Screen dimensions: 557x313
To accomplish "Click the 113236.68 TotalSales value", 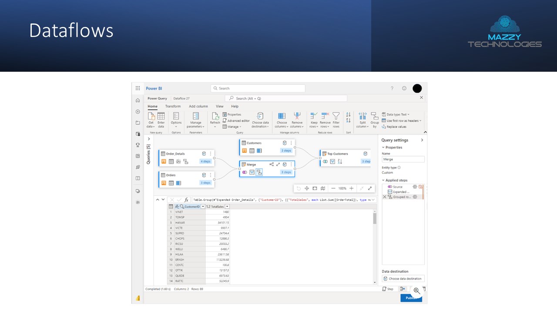I will pos(218,260).
